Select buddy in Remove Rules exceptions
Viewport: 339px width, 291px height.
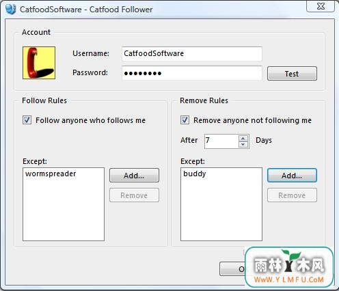[195, 174]
